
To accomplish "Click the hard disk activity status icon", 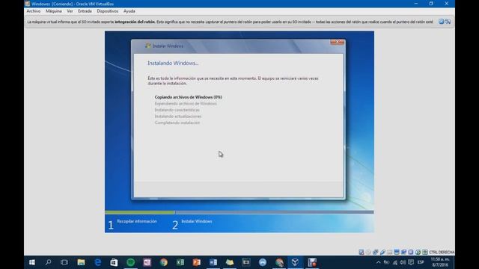I will pos(361,252).
